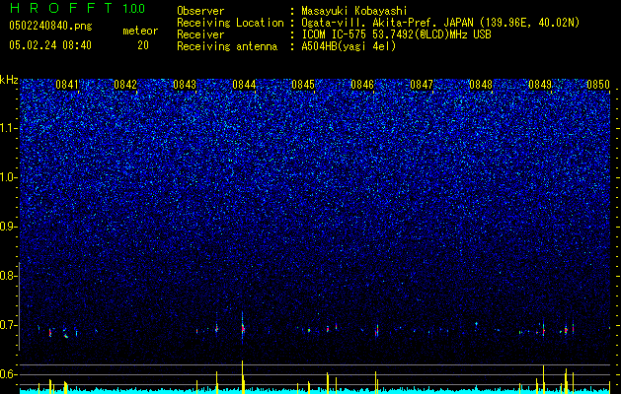Click the kHz axis unit label
Viewport: 621px width, 394px height.
tap(9, 80)
